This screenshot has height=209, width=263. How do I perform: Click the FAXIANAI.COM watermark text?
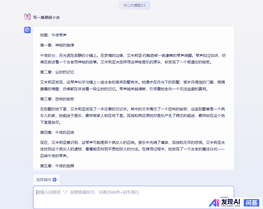click(231, 206)
